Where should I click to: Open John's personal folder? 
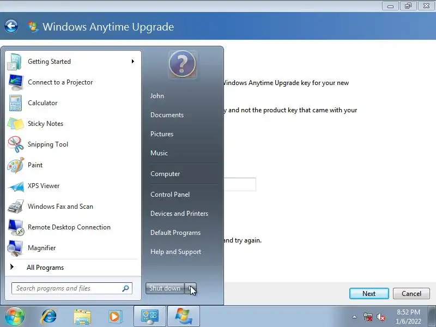[157, 96]
